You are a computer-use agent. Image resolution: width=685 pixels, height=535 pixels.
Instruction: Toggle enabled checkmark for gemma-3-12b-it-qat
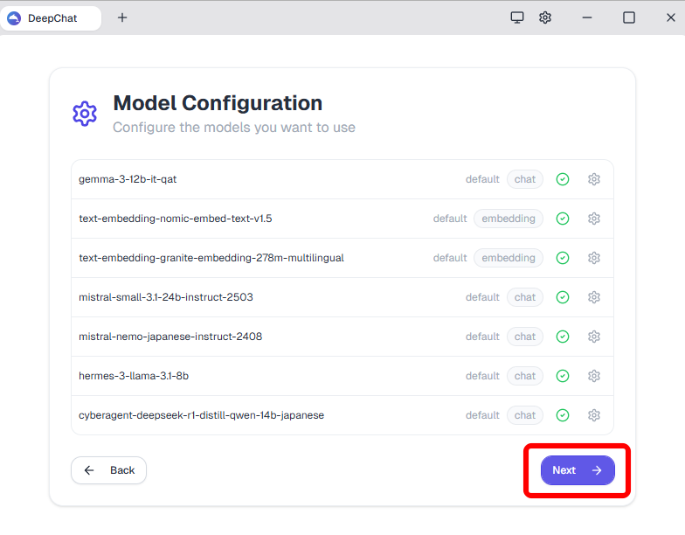click(x=563, y=179)
